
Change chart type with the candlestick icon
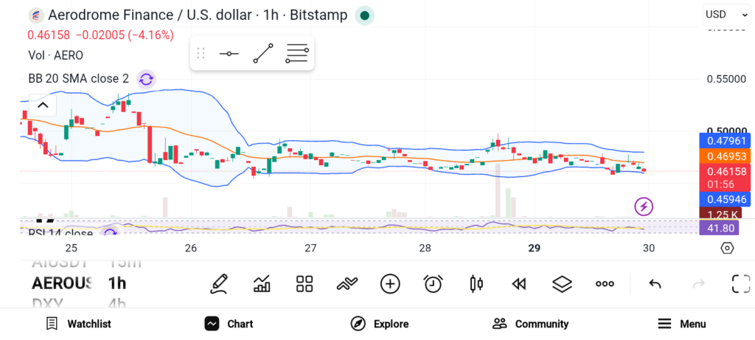click(476, 284)
